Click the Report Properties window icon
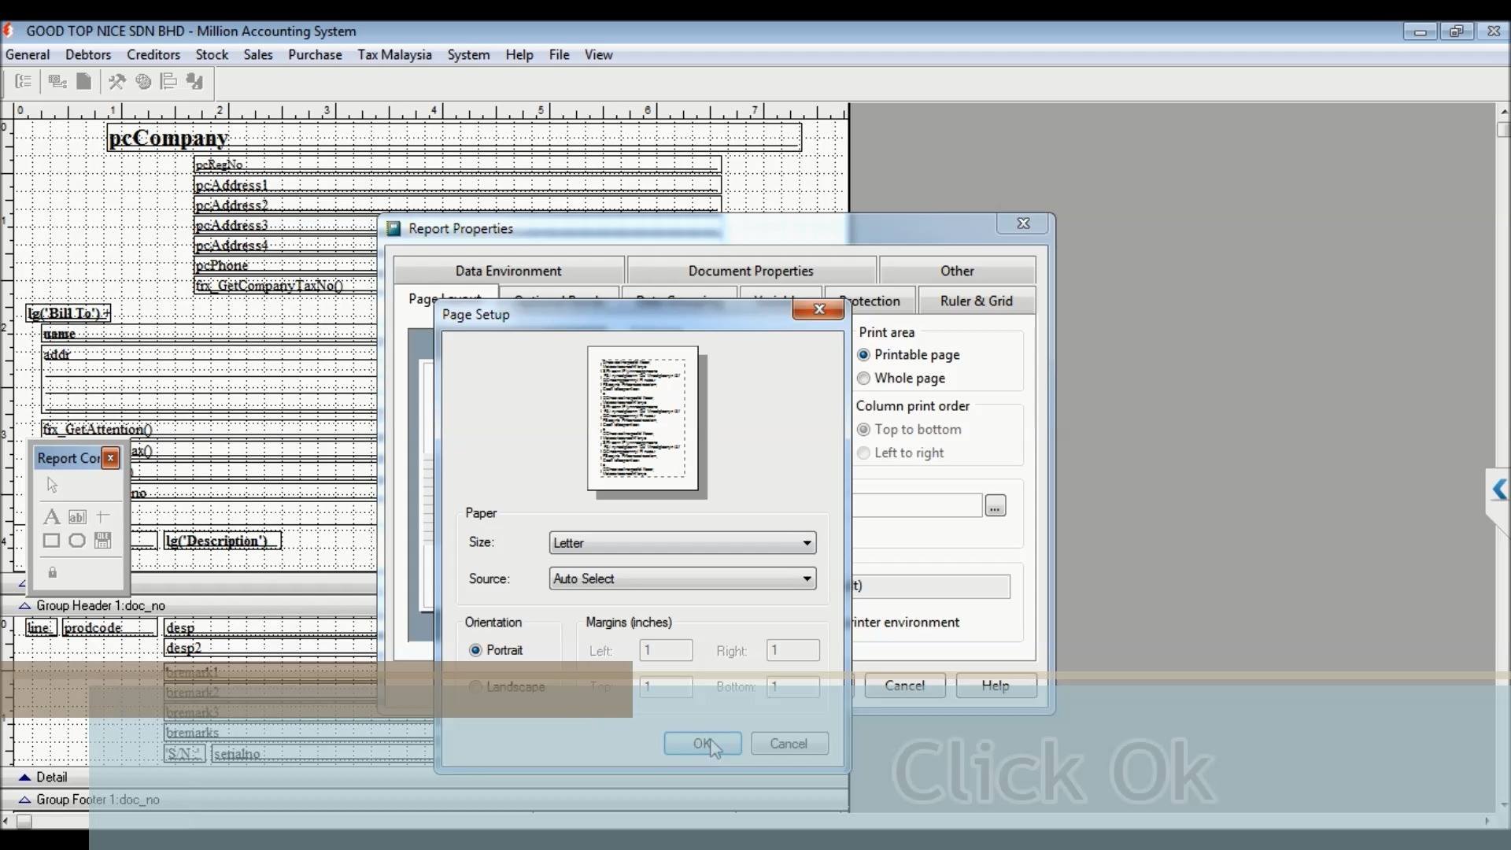Image resolution: width=1511 pixels, height=850 pixels. pos(393,228)
